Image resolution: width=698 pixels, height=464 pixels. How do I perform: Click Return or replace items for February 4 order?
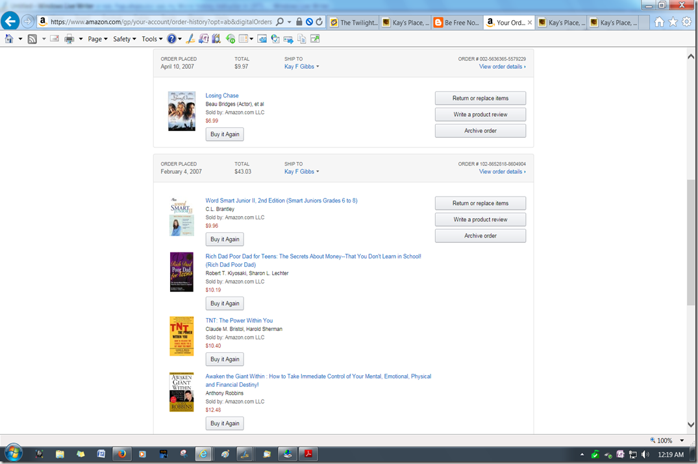(x=480, y=203)
